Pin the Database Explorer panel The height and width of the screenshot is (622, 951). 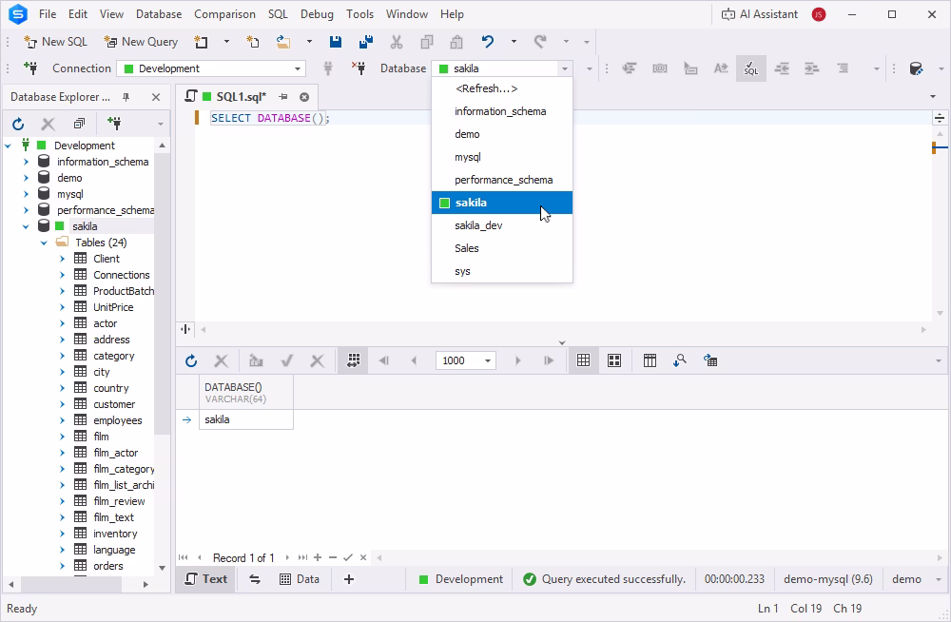(126, 97)
